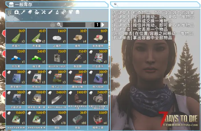Filter by the gears mods category icon
201x131 pixels.
64,12
